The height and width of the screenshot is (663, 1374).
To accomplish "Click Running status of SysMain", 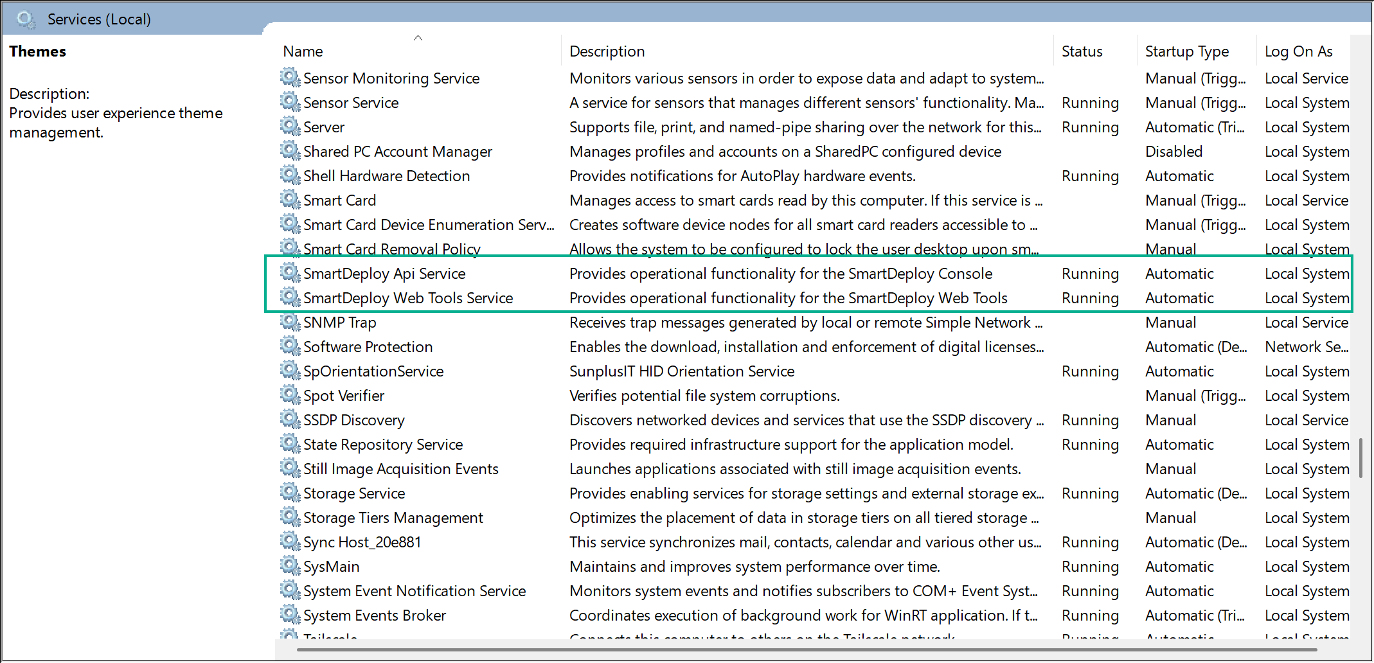I will [1090, 567].
